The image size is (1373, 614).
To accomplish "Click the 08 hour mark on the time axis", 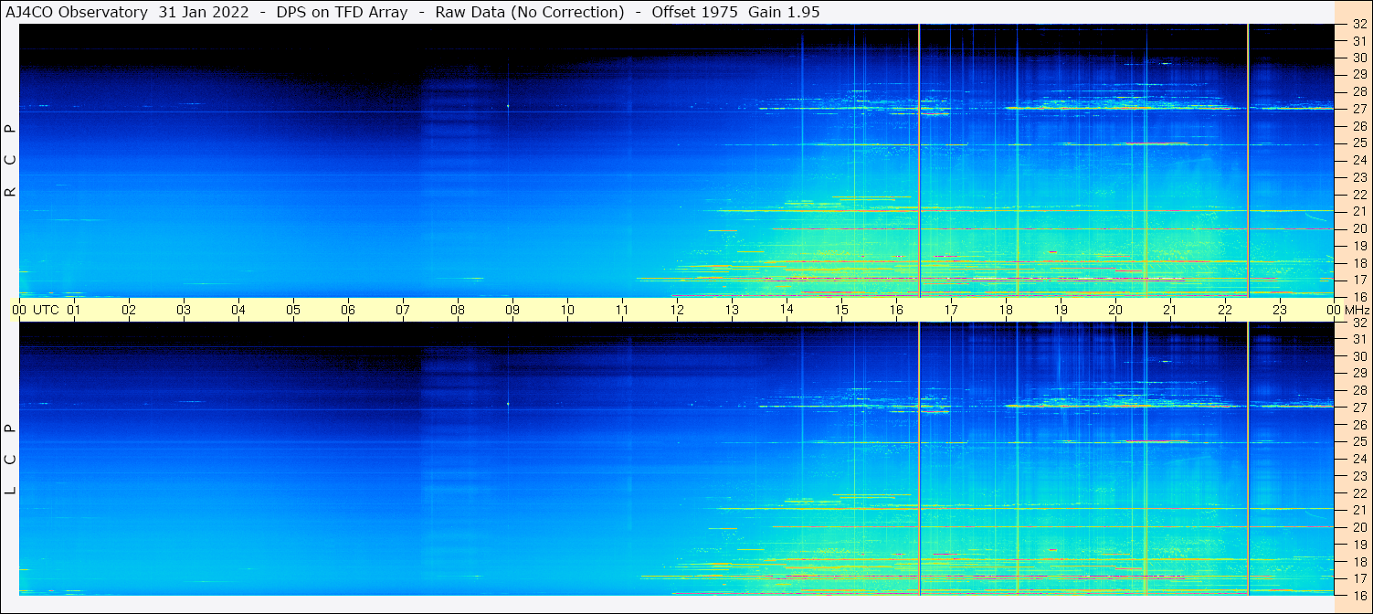I will [x=458, y=310].
